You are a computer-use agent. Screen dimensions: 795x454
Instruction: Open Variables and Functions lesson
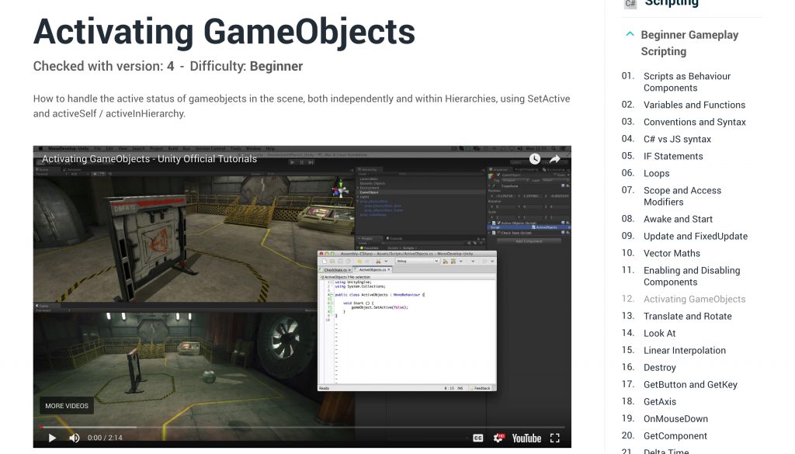point(694,105)
